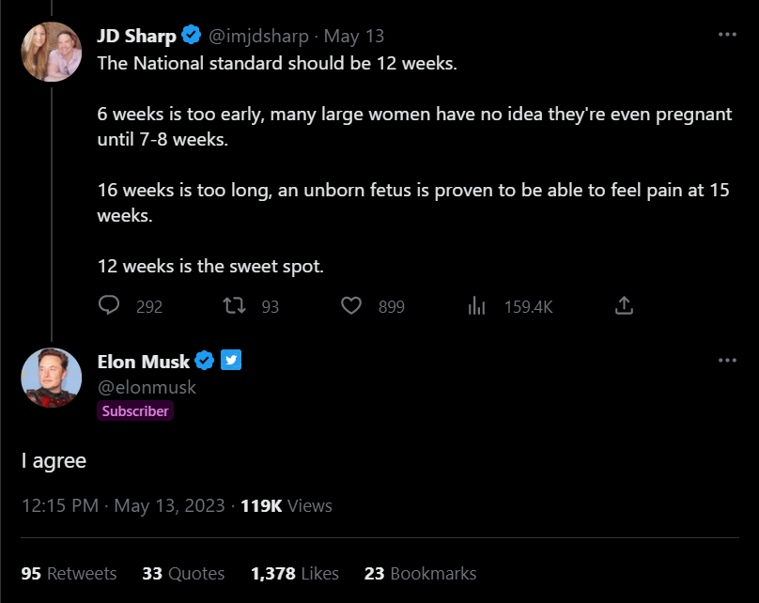Click Elon Musk's blue verified badge
Viewport: 759px width, 603px height.
[206, 361]
